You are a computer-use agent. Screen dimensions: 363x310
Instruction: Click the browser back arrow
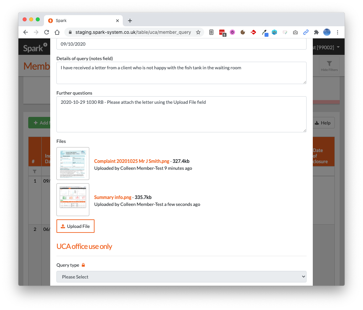tap(26, 32)
